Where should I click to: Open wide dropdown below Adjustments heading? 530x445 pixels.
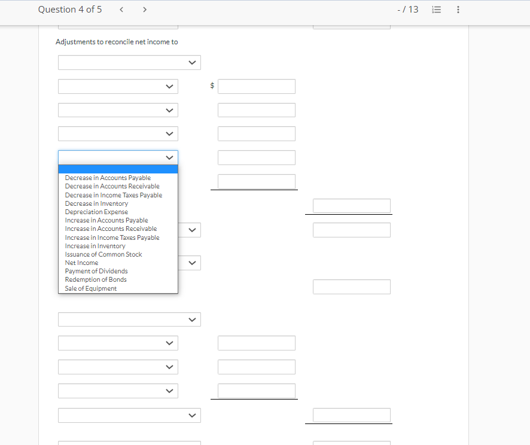pos(129,63)
